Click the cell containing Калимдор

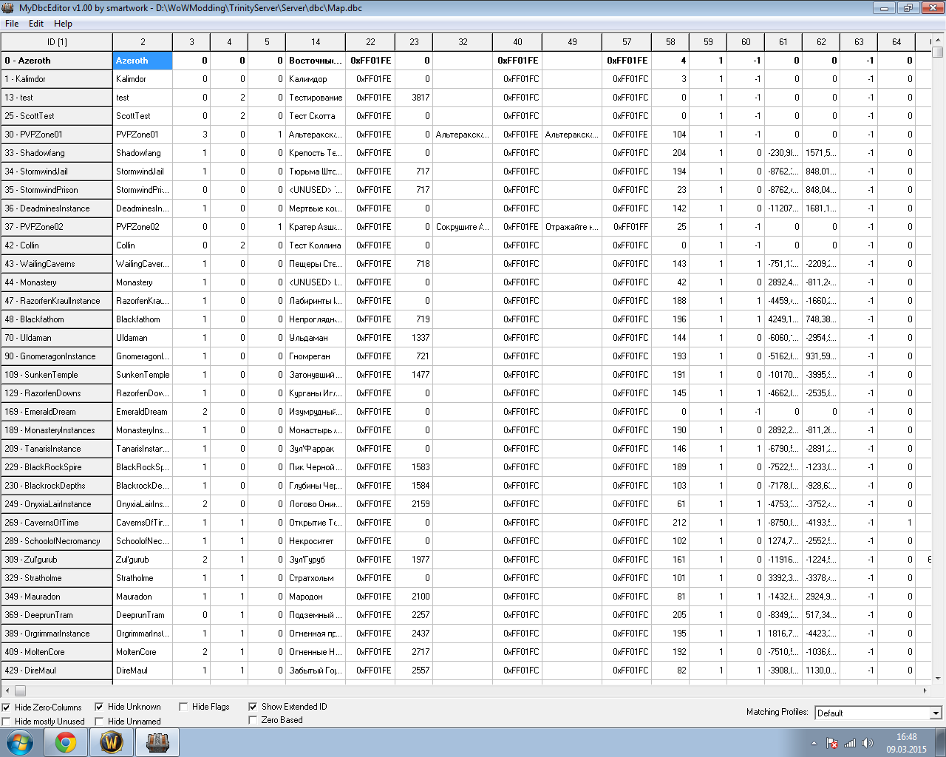pyautogui.click(x=316, y=79)
